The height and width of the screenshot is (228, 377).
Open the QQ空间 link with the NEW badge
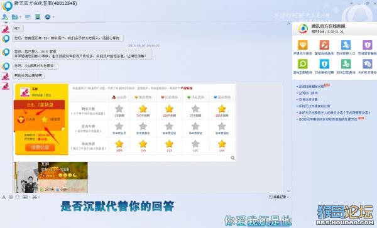[x=328, y=119]
